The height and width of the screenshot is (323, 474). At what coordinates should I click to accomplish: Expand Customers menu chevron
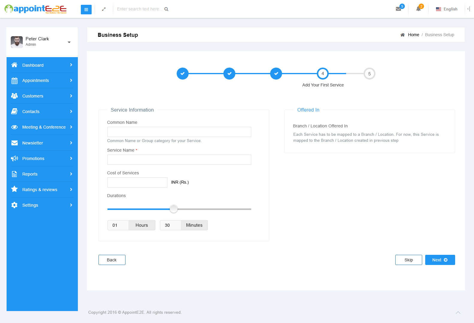(x=71, y=96)
